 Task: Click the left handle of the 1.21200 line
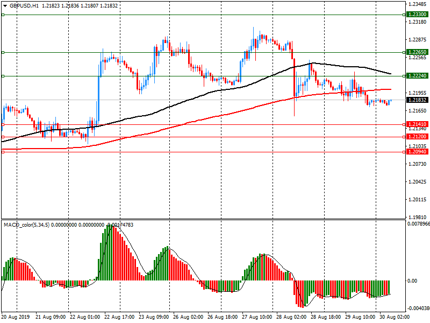(x=3, y=137)
